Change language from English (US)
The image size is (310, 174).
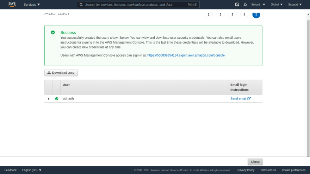click(x=32, y=170)
